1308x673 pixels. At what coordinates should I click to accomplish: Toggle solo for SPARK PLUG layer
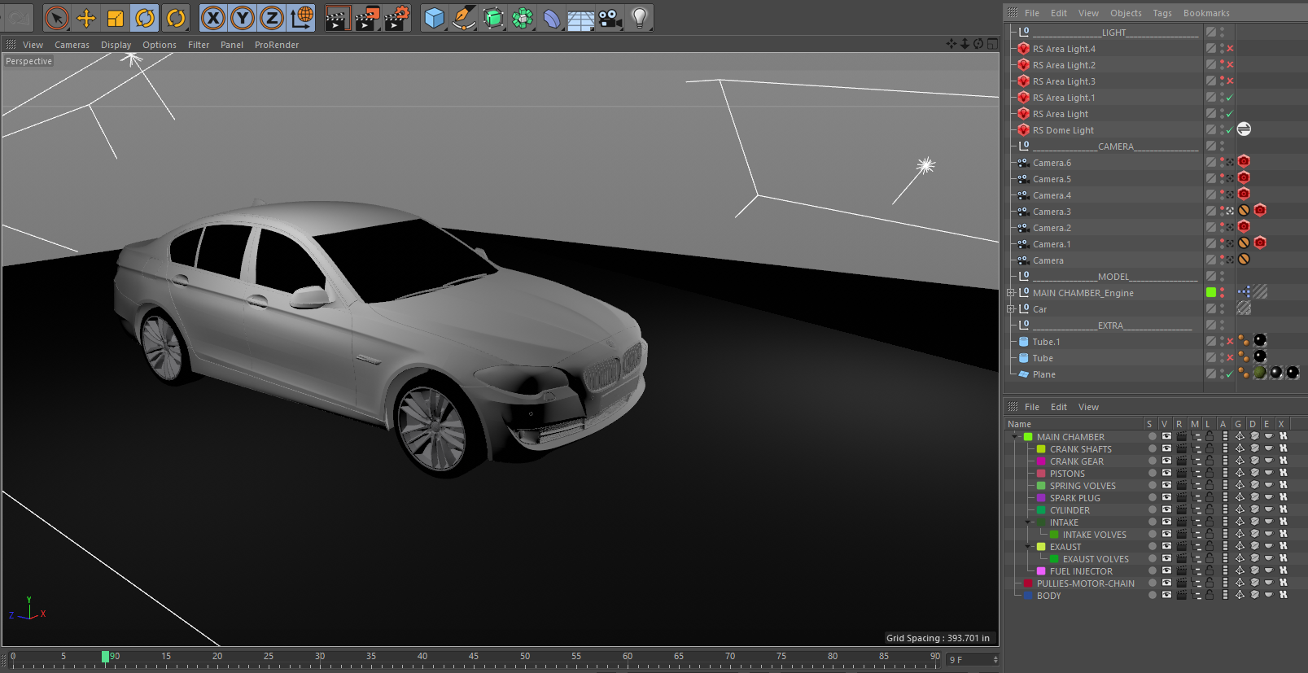click(x=1152, y=497)
